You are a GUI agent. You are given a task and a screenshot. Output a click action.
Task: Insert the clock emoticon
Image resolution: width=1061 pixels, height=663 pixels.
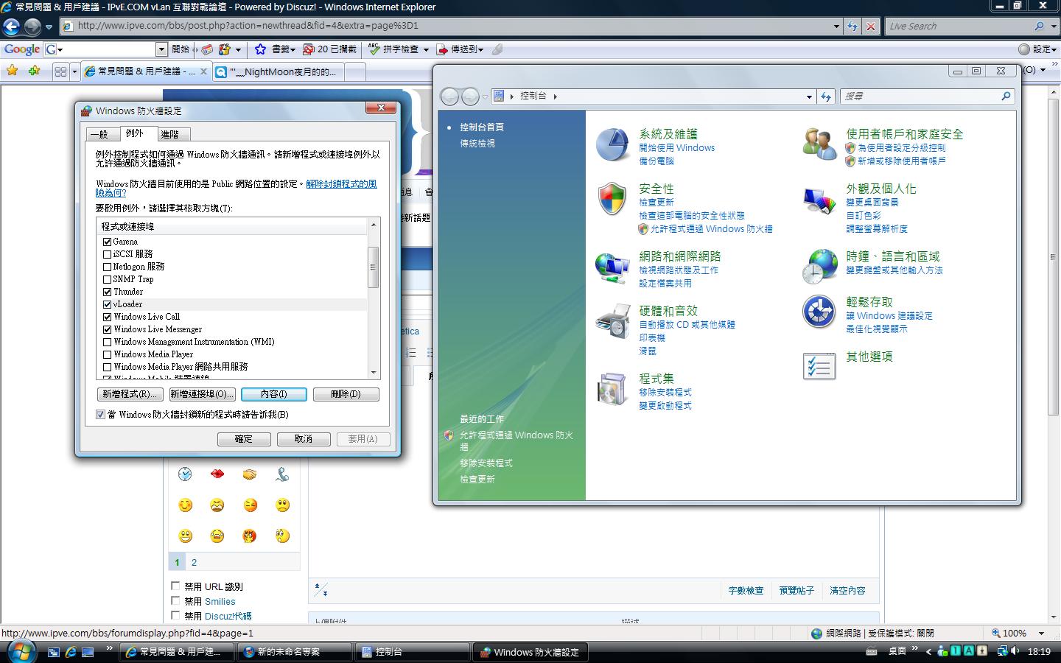coord(185,474)
